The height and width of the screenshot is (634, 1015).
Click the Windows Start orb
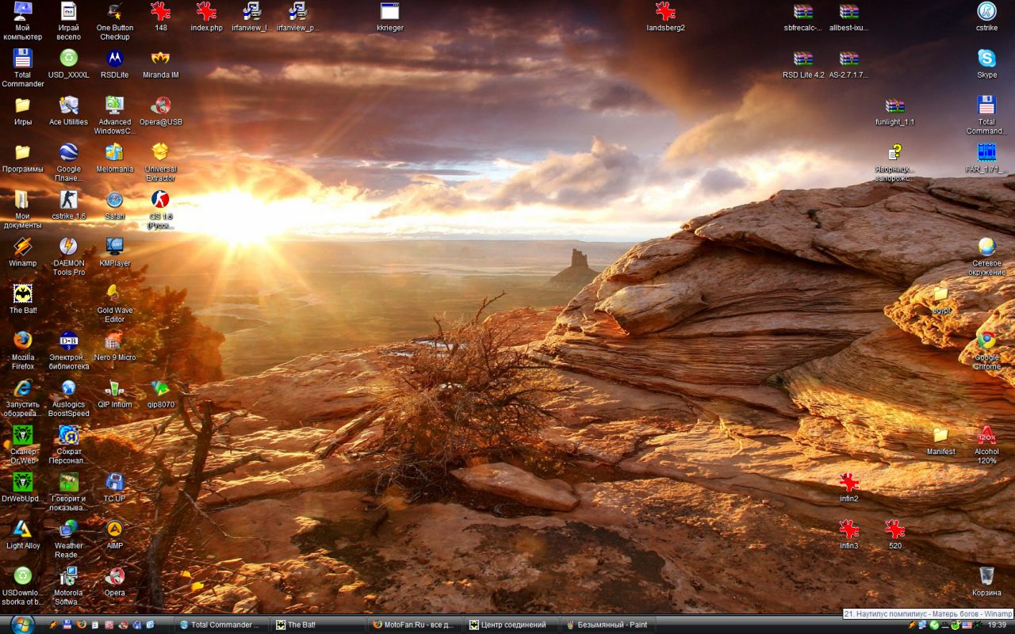[22, 624]
